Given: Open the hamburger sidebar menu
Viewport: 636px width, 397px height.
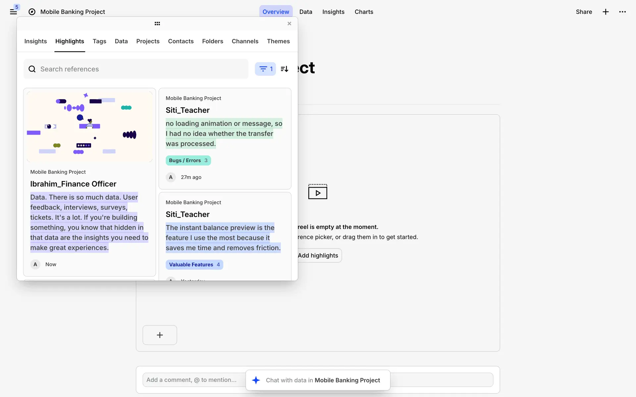Looking at the screenshot, I should pos(13,12).
